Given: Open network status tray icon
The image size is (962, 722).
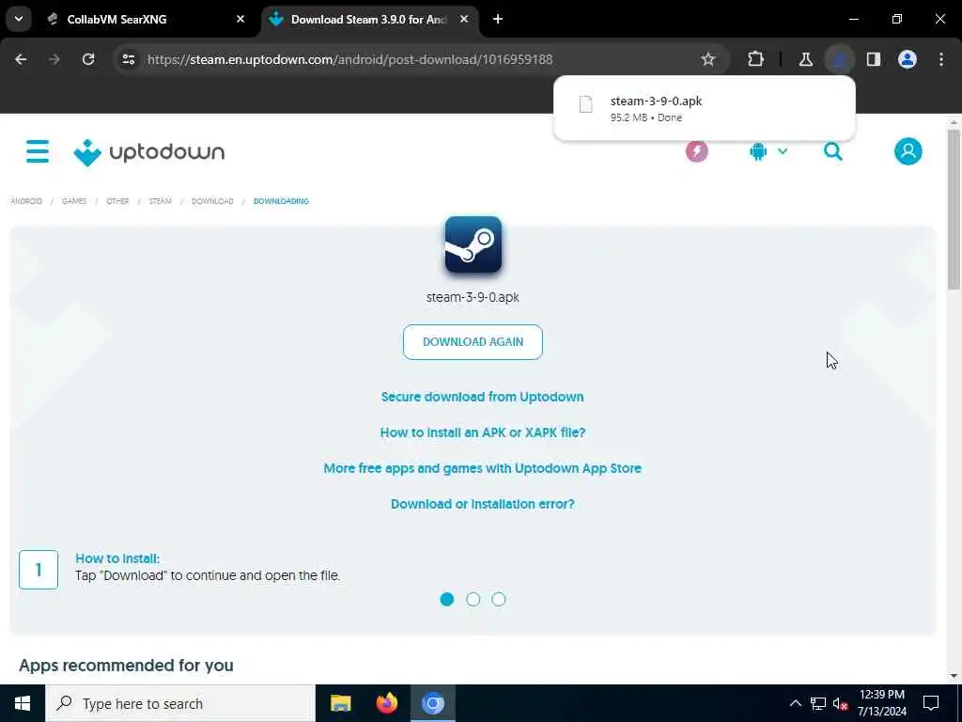Looking at the screenshot, I should pos(818,703).
